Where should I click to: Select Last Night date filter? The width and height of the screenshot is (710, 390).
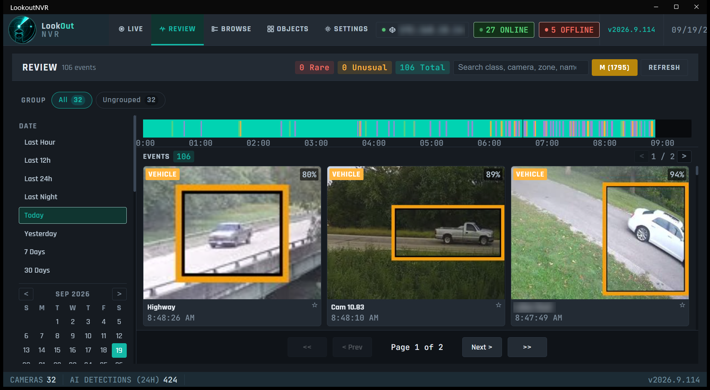[73, 197]
